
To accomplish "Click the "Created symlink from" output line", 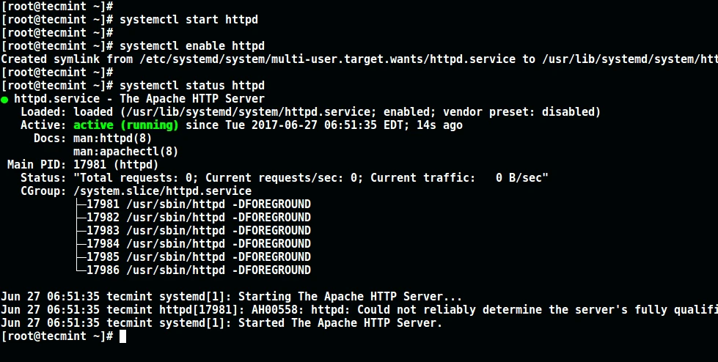I will tap(359, 59).
